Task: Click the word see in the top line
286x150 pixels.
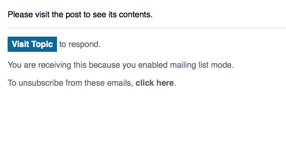Action: [99, 15]
